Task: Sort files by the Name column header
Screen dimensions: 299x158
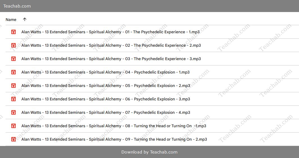Action: coord(11,20)
